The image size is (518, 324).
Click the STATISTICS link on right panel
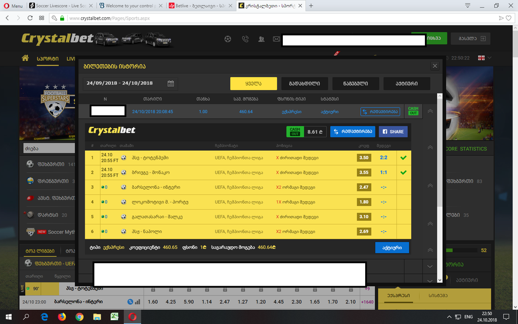(x=473, y=149)
